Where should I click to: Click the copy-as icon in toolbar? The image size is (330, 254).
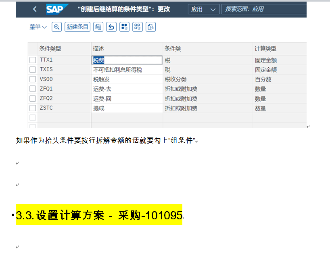[x=98, y=27]
